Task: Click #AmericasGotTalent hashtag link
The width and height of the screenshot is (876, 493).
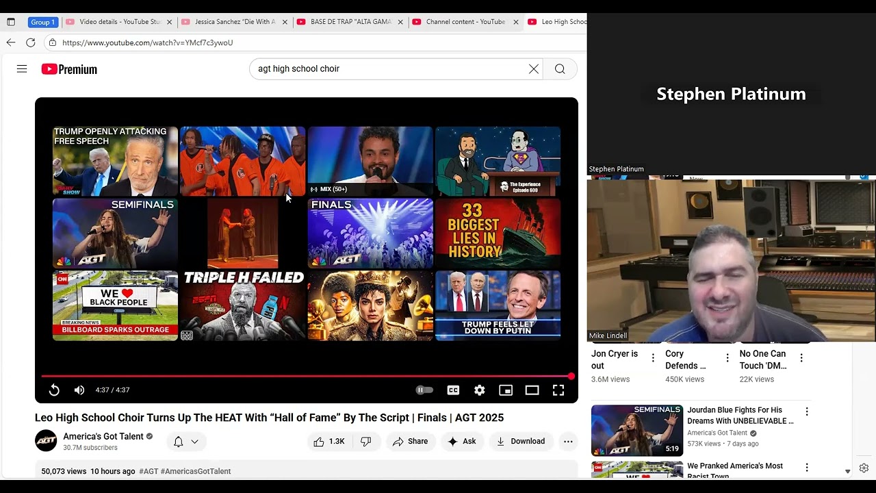Action: click(x=196, y=471)
